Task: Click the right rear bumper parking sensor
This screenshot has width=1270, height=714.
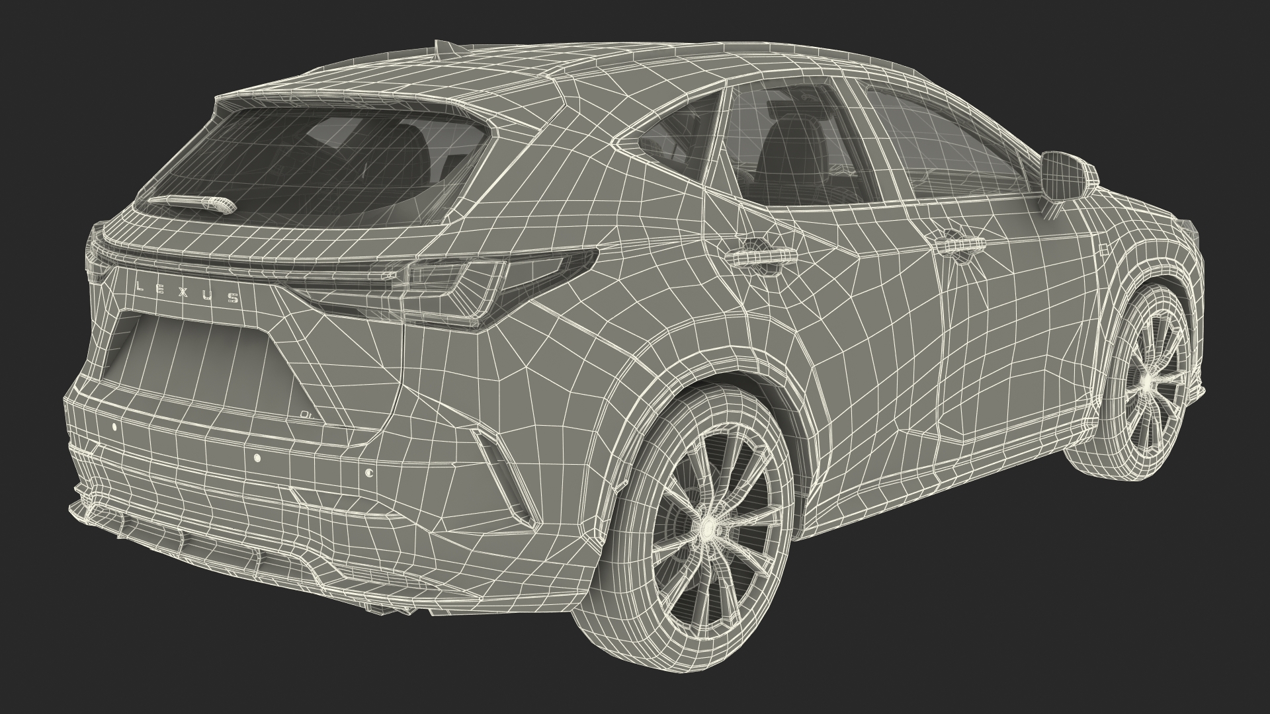Action: [x=369, y=473]
